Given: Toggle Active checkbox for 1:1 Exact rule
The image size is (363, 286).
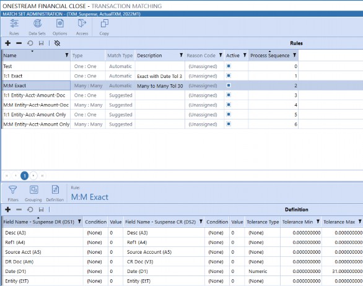Looking at the screenshot, I should pyautogui.click(x=229, y=76).
